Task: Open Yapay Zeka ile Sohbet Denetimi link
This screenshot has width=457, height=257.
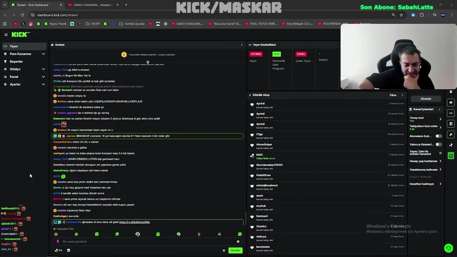Action: coord(426,153)
